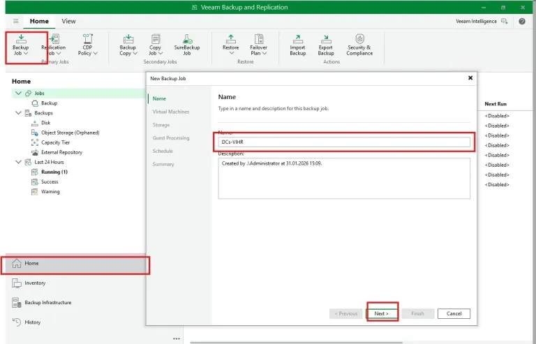The height and width of the screenshot is (344, 536).
Task: Open the Backup Job ribbon button
Action: coord(21,45)
